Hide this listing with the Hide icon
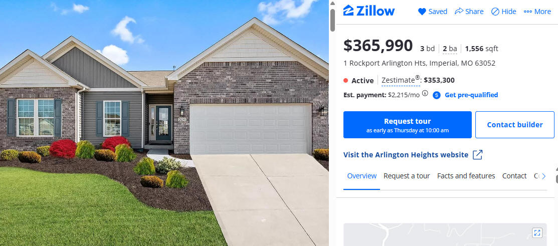Screen dimensions: 558x246 coord(495,12)
